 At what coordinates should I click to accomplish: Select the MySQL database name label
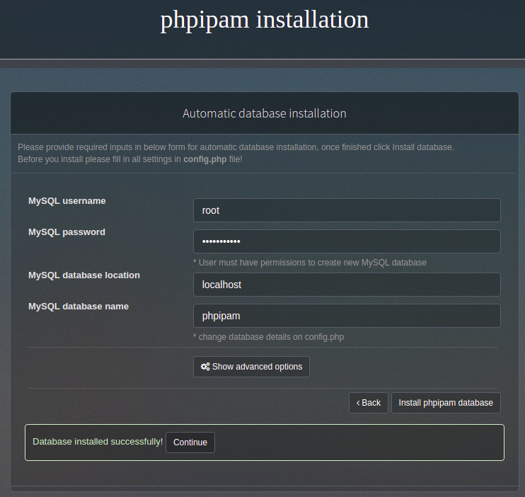pyautogui.click(x=79, y=307)
